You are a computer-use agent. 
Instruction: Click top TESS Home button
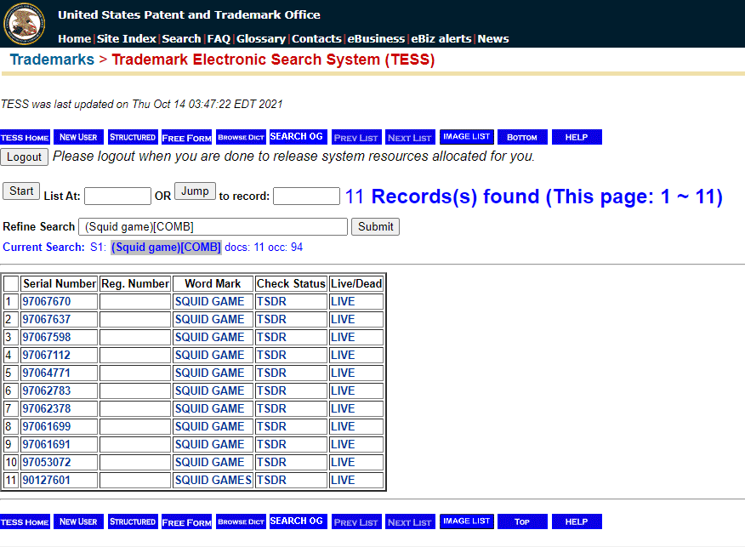point(25,137)
